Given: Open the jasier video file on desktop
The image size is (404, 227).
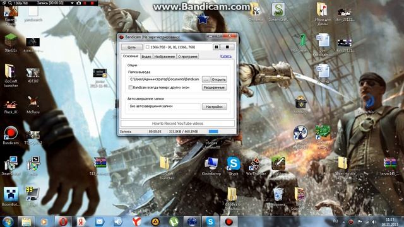Looking at the screenshot, I should click(100, 78).
